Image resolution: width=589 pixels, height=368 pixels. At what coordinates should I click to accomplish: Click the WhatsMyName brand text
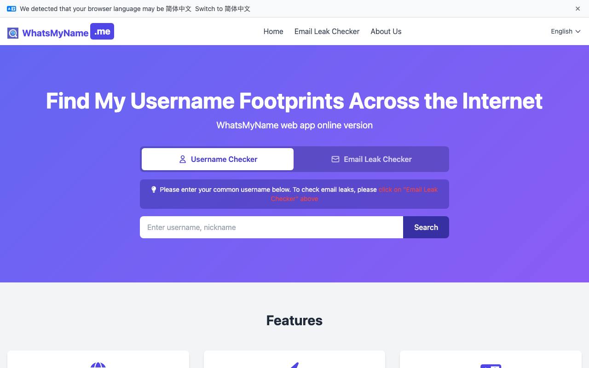pos(55,33)
